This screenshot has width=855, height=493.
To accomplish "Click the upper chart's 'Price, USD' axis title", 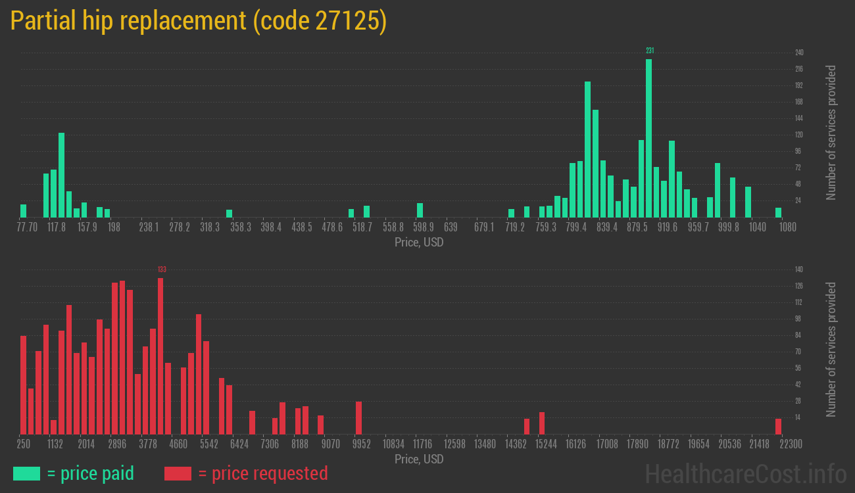I will (x=419, y=243).
